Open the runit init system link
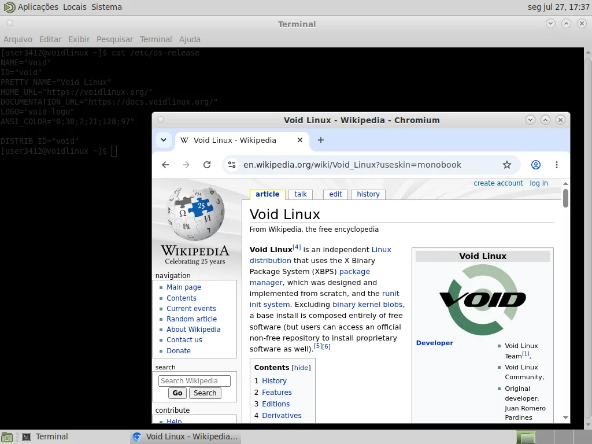Image resolution: width=592 pixels, height=444 pixels. (x=269, y=305)
